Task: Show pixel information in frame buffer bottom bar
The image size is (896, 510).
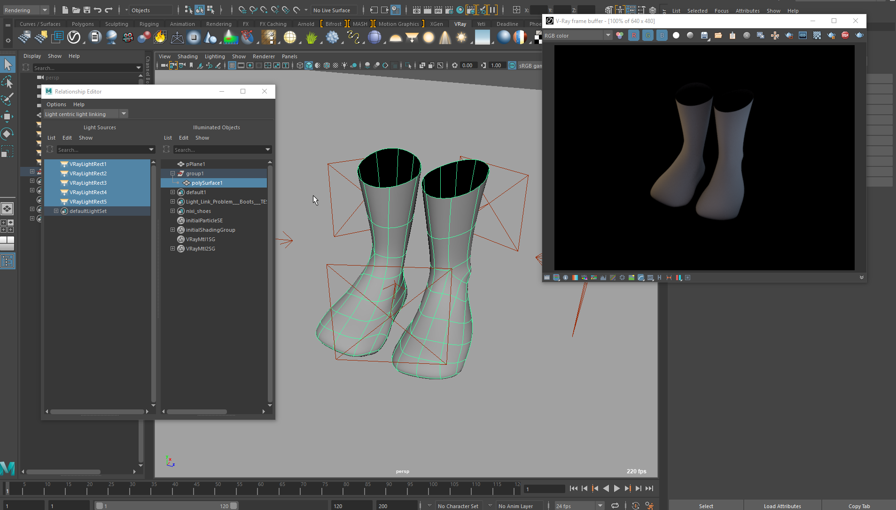Action: [x=565, y=278]
